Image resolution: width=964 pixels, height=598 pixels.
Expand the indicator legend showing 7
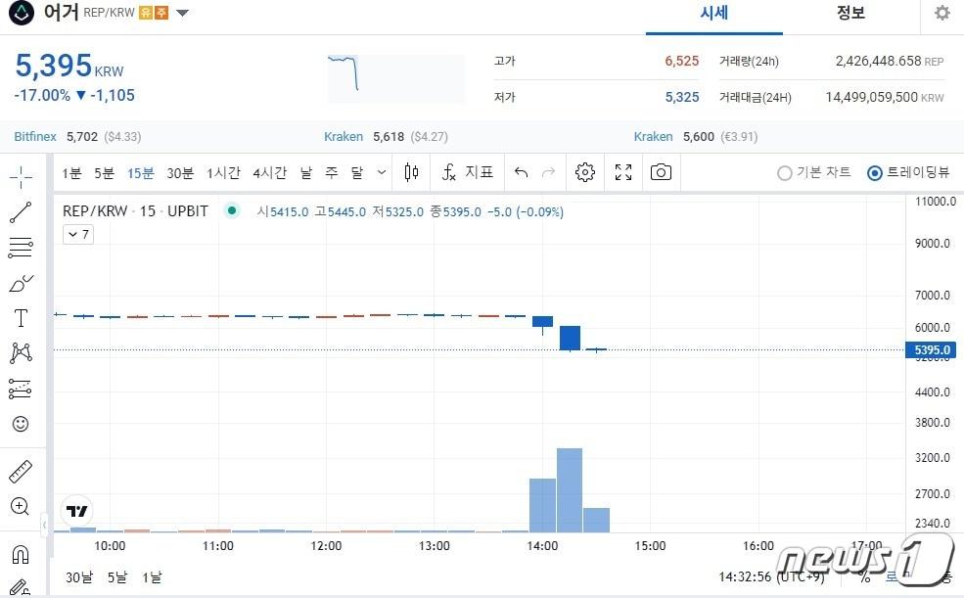pyautogui.click(x=78, y=234)
